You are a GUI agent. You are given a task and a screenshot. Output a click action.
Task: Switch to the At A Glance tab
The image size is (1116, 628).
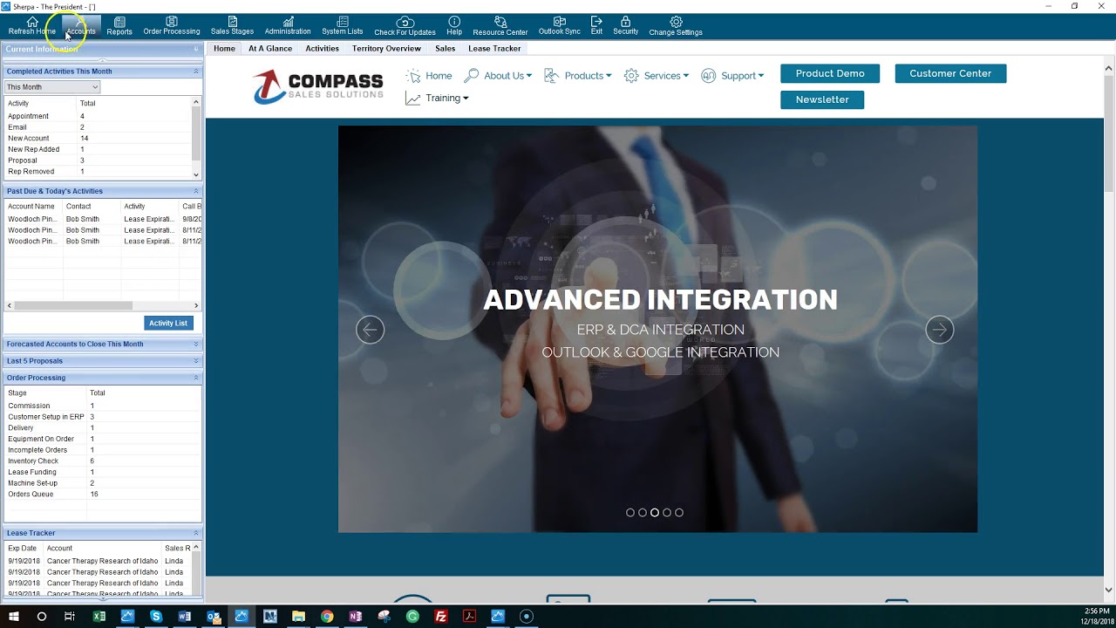click(270, 49)
